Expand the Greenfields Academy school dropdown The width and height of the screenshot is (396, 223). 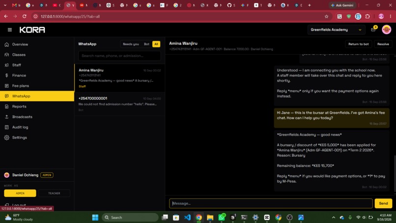(336, 30)
